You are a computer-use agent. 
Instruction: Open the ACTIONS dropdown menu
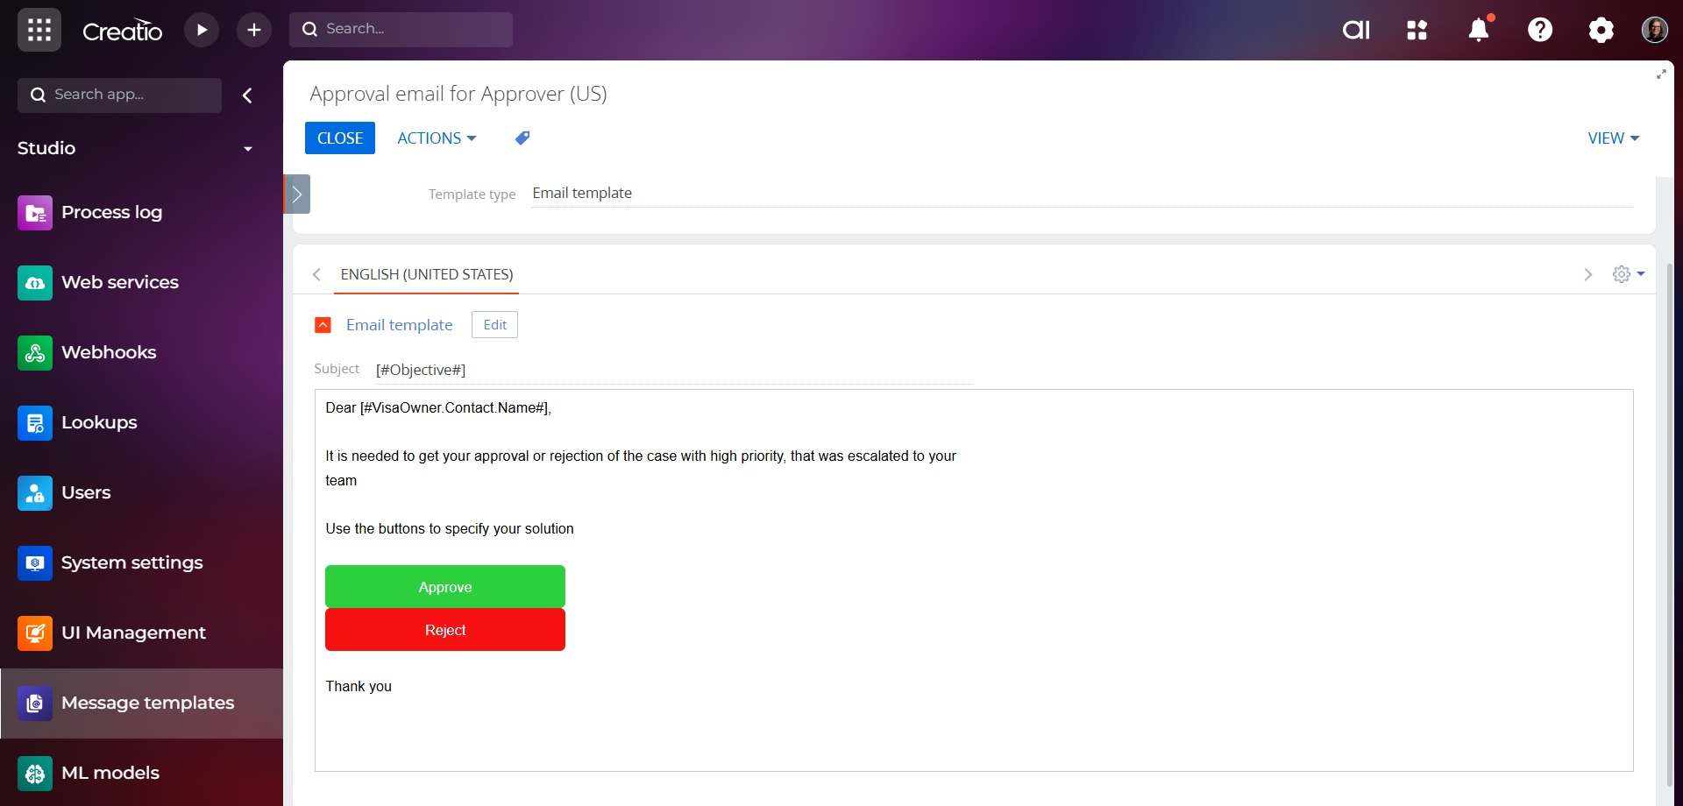click(x=437, y=138)
